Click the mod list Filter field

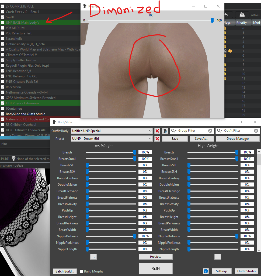[x=25, y=144]
